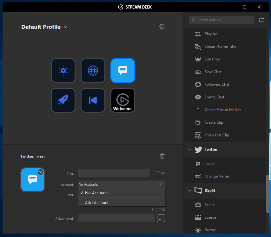Screen dimensions: 271x237
Task: Select the Change Name action label
Action: [x=217, y=176]
